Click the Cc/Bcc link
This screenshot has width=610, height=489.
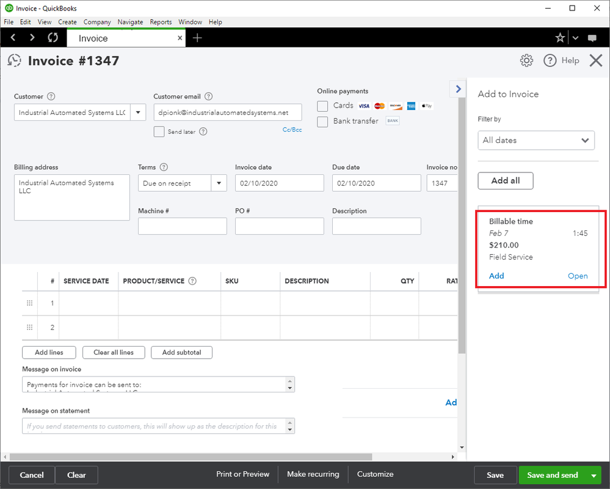pos(292,130)
